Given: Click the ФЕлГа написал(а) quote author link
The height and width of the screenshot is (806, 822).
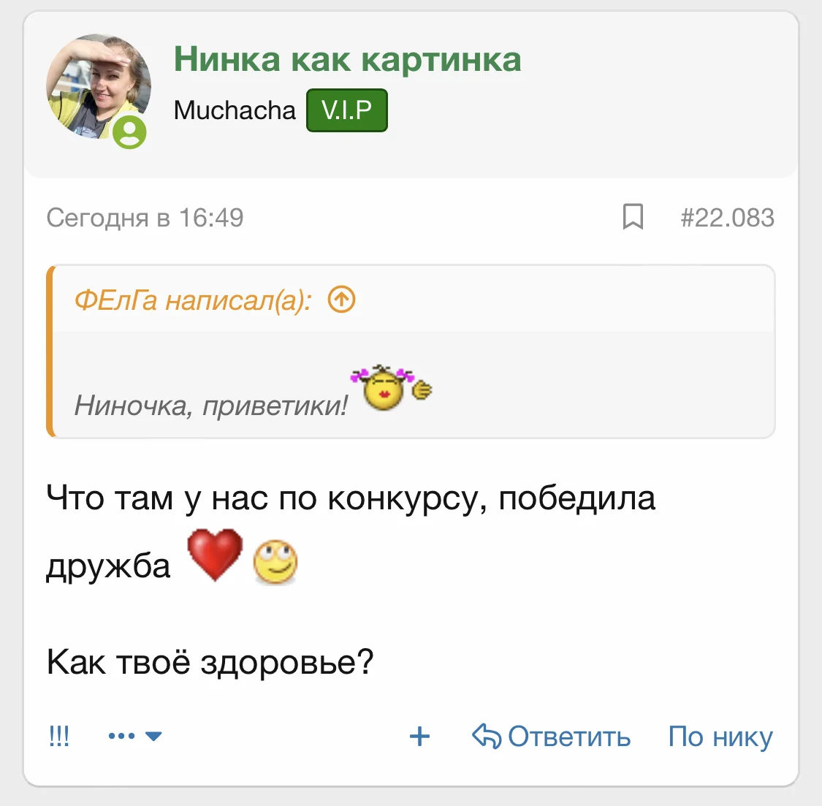Looking at the screenshot, I should coord(193,300).
